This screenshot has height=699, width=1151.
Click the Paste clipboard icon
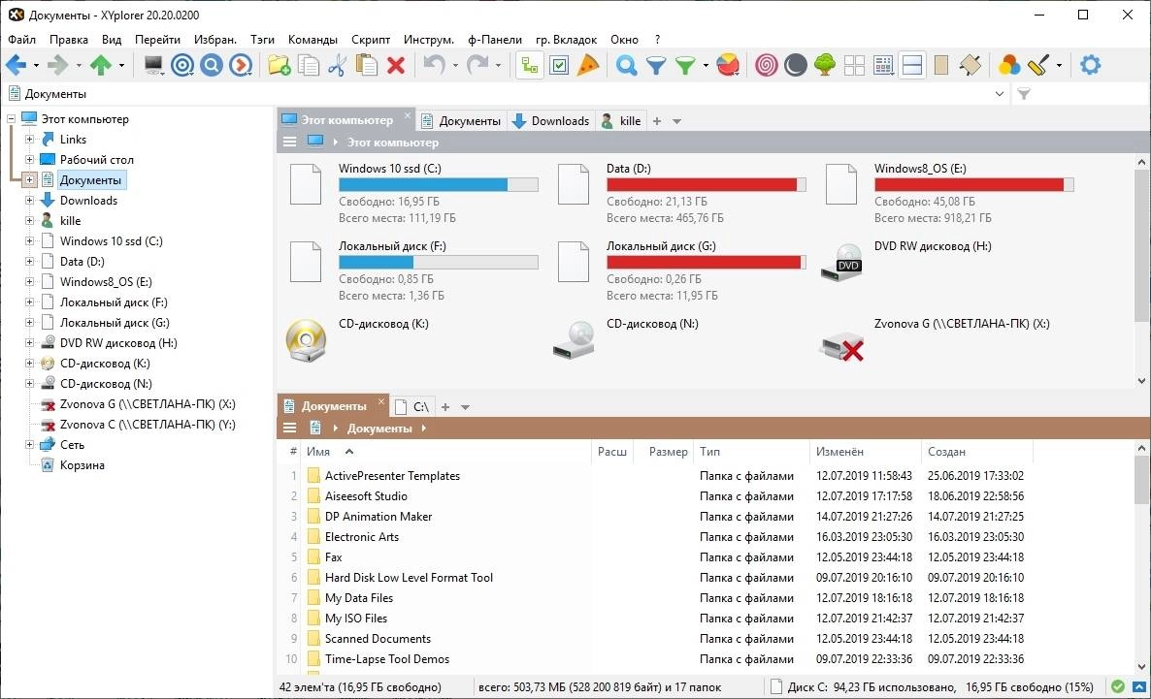366,65
